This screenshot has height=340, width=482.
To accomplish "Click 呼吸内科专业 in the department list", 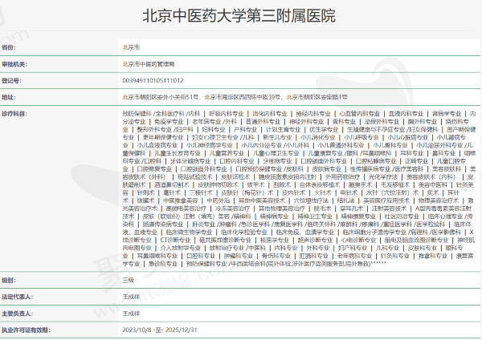I will pyautogui.click(x=226, y=114).
